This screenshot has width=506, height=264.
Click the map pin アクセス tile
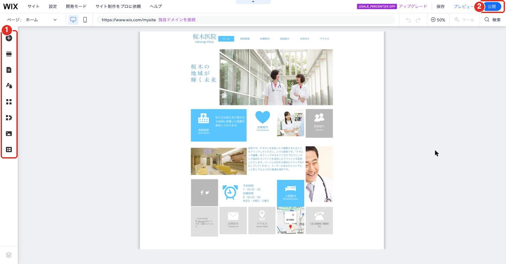262,220
